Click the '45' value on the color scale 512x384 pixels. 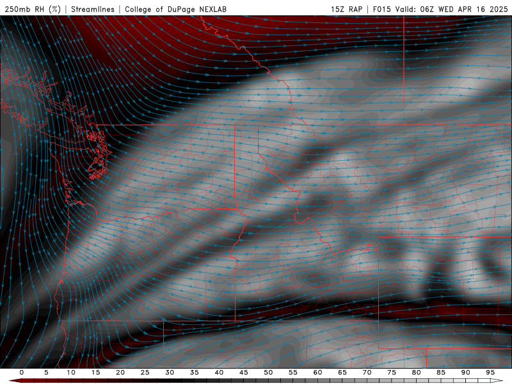(x=244, y=372)
